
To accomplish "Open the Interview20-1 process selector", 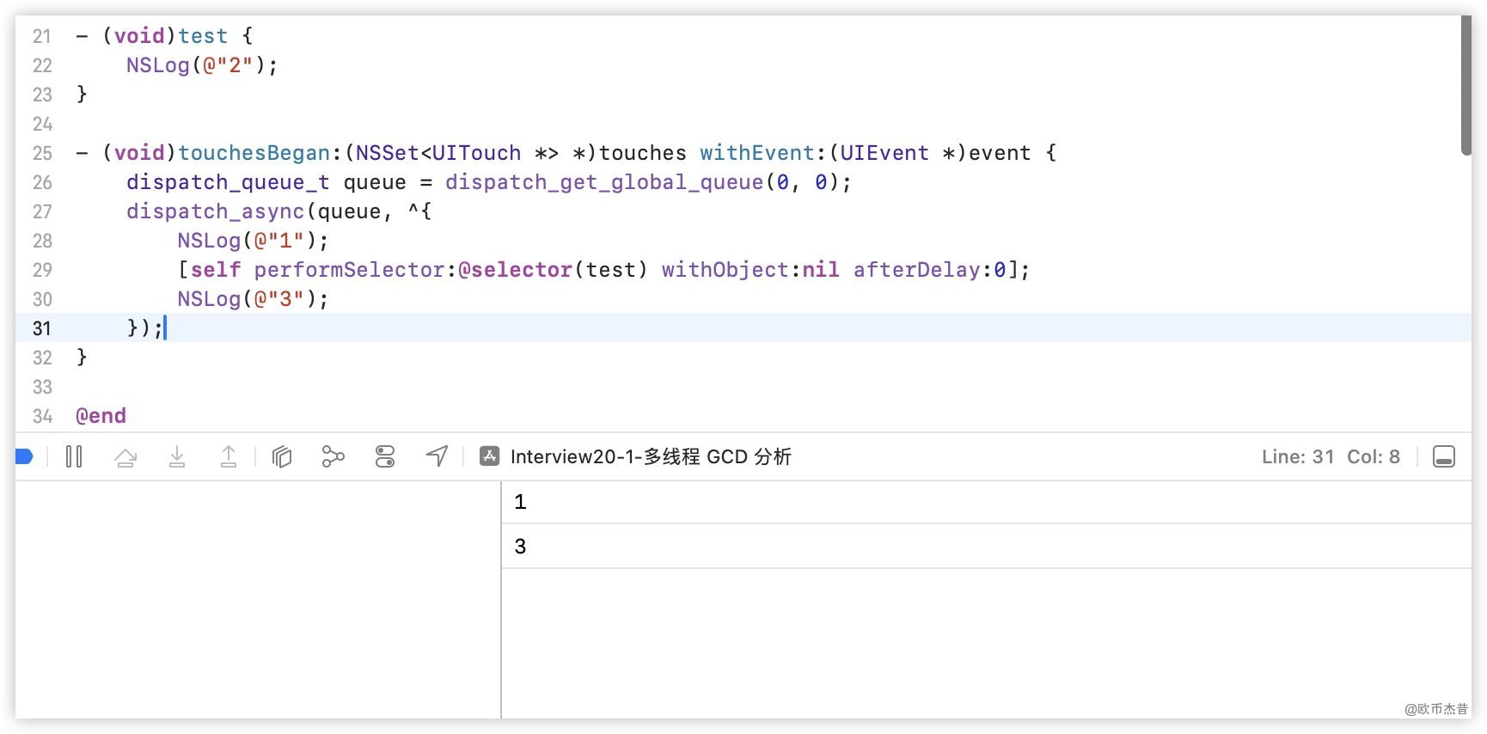I will point(650,456).
